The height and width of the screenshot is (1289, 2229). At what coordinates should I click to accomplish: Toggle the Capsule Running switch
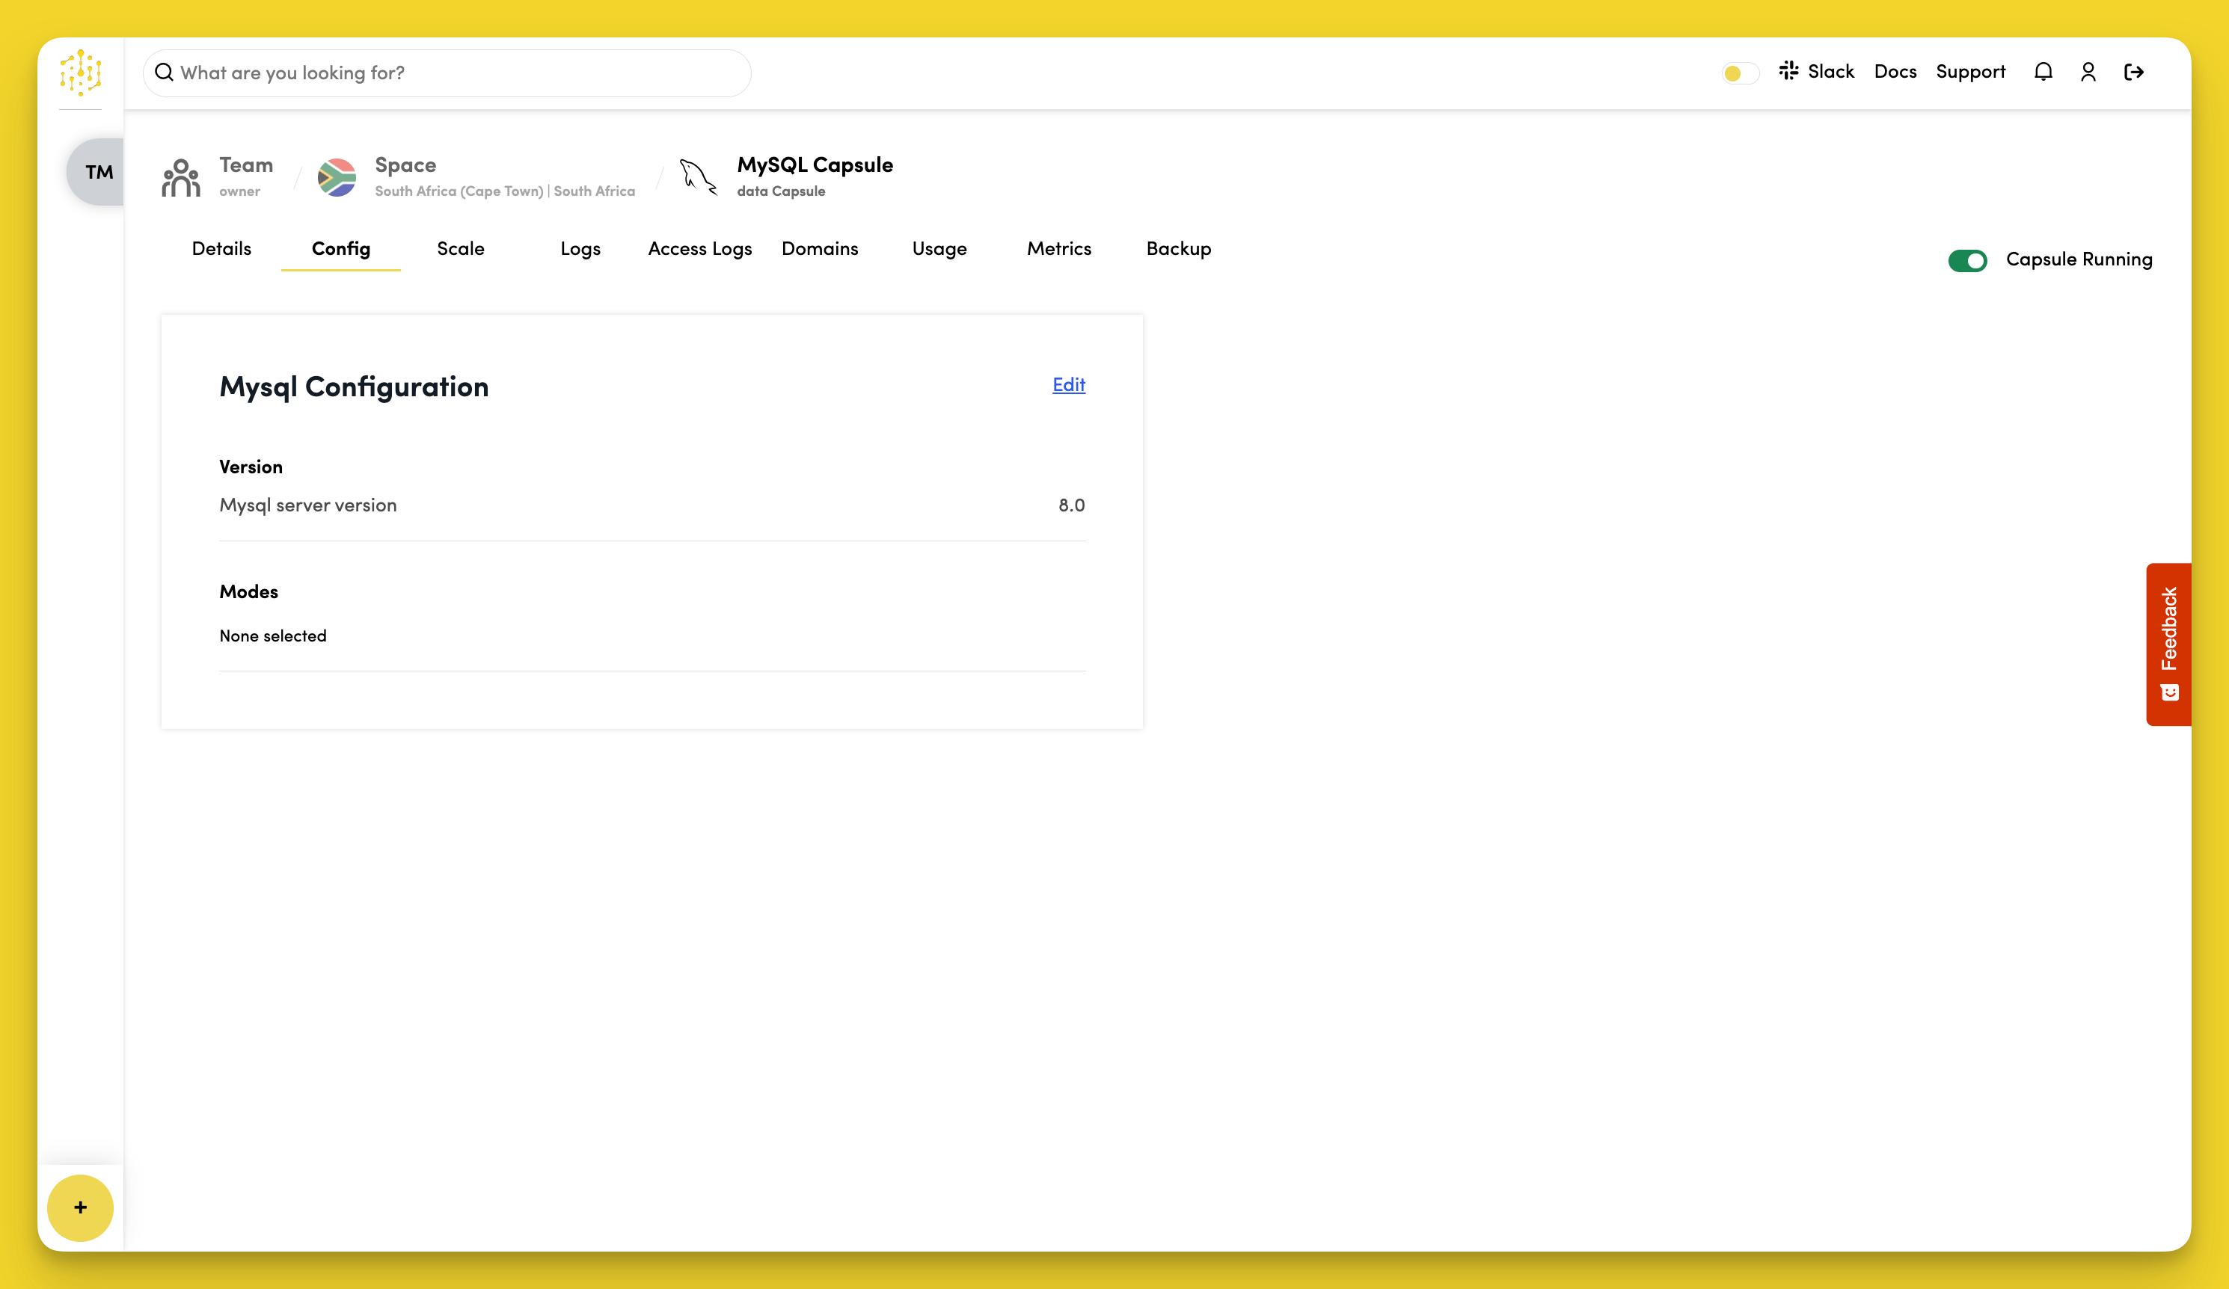tap(1967, 260)
